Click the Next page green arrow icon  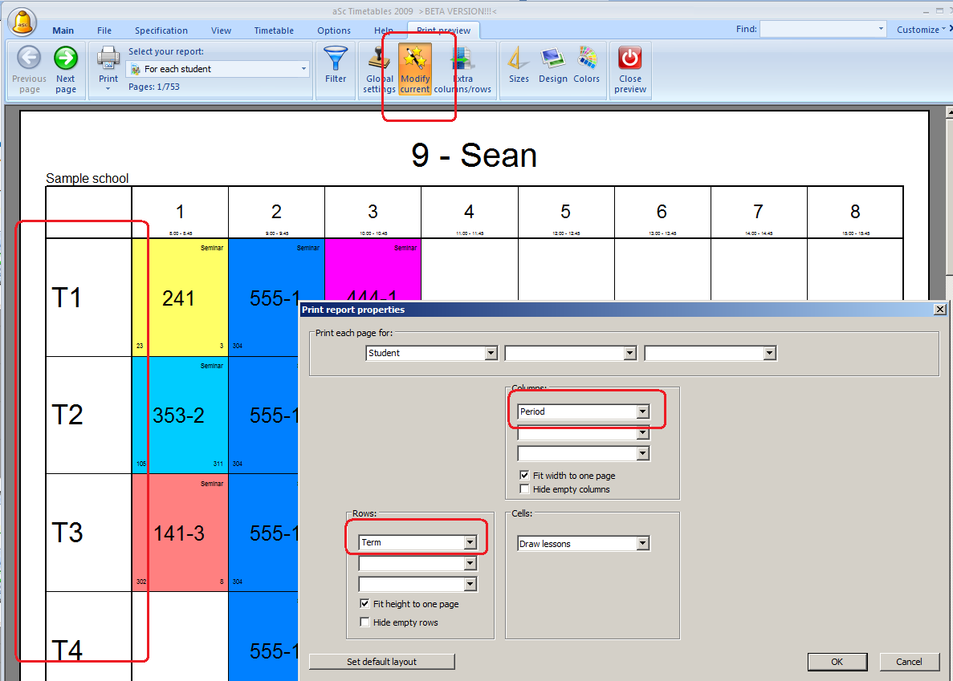(66, 59)
